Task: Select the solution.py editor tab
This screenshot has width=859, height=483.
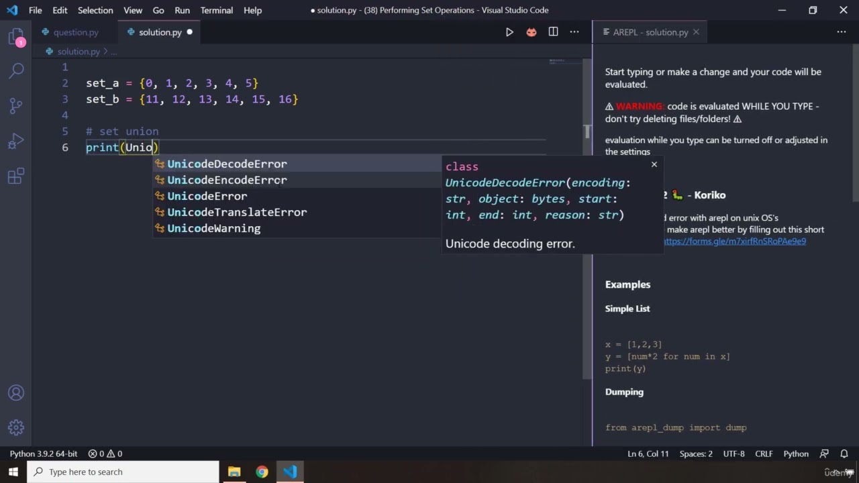Action: coord(160,32)
